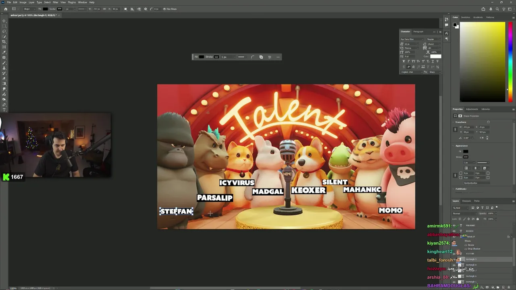Open blending mode Normal dropdown
The width and height of the screenshot is (516, 290).
464,213
